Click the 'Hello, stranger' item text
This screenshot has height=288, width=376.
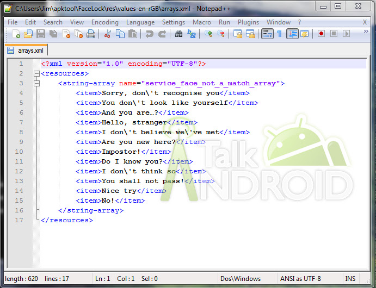[134, 123]
